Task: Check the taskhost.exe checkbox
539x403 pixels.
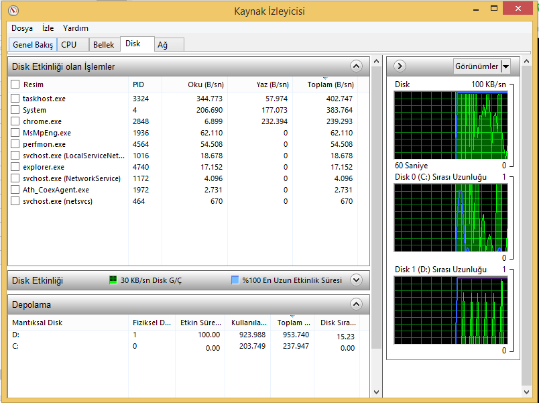Action: point(15,99)
